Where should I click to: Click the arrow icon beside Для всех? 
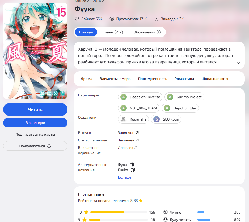[136, 148]
